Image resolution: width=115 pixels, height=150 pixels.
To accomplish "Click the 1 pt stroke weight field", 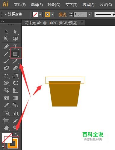I will (x=80, y=15).
